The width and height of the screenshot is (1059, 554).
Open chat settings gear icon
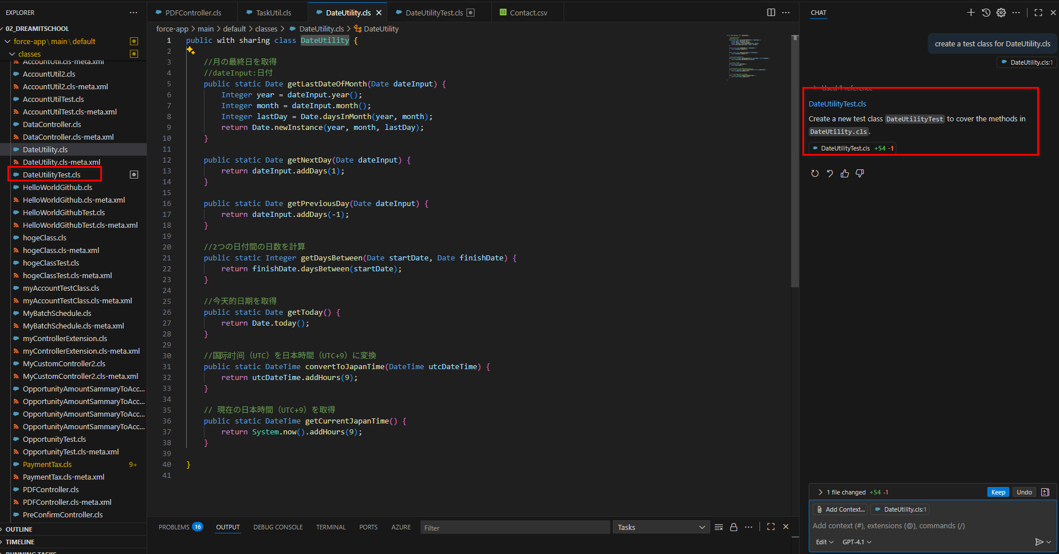pyautogui.click(x=1001, y=13)
